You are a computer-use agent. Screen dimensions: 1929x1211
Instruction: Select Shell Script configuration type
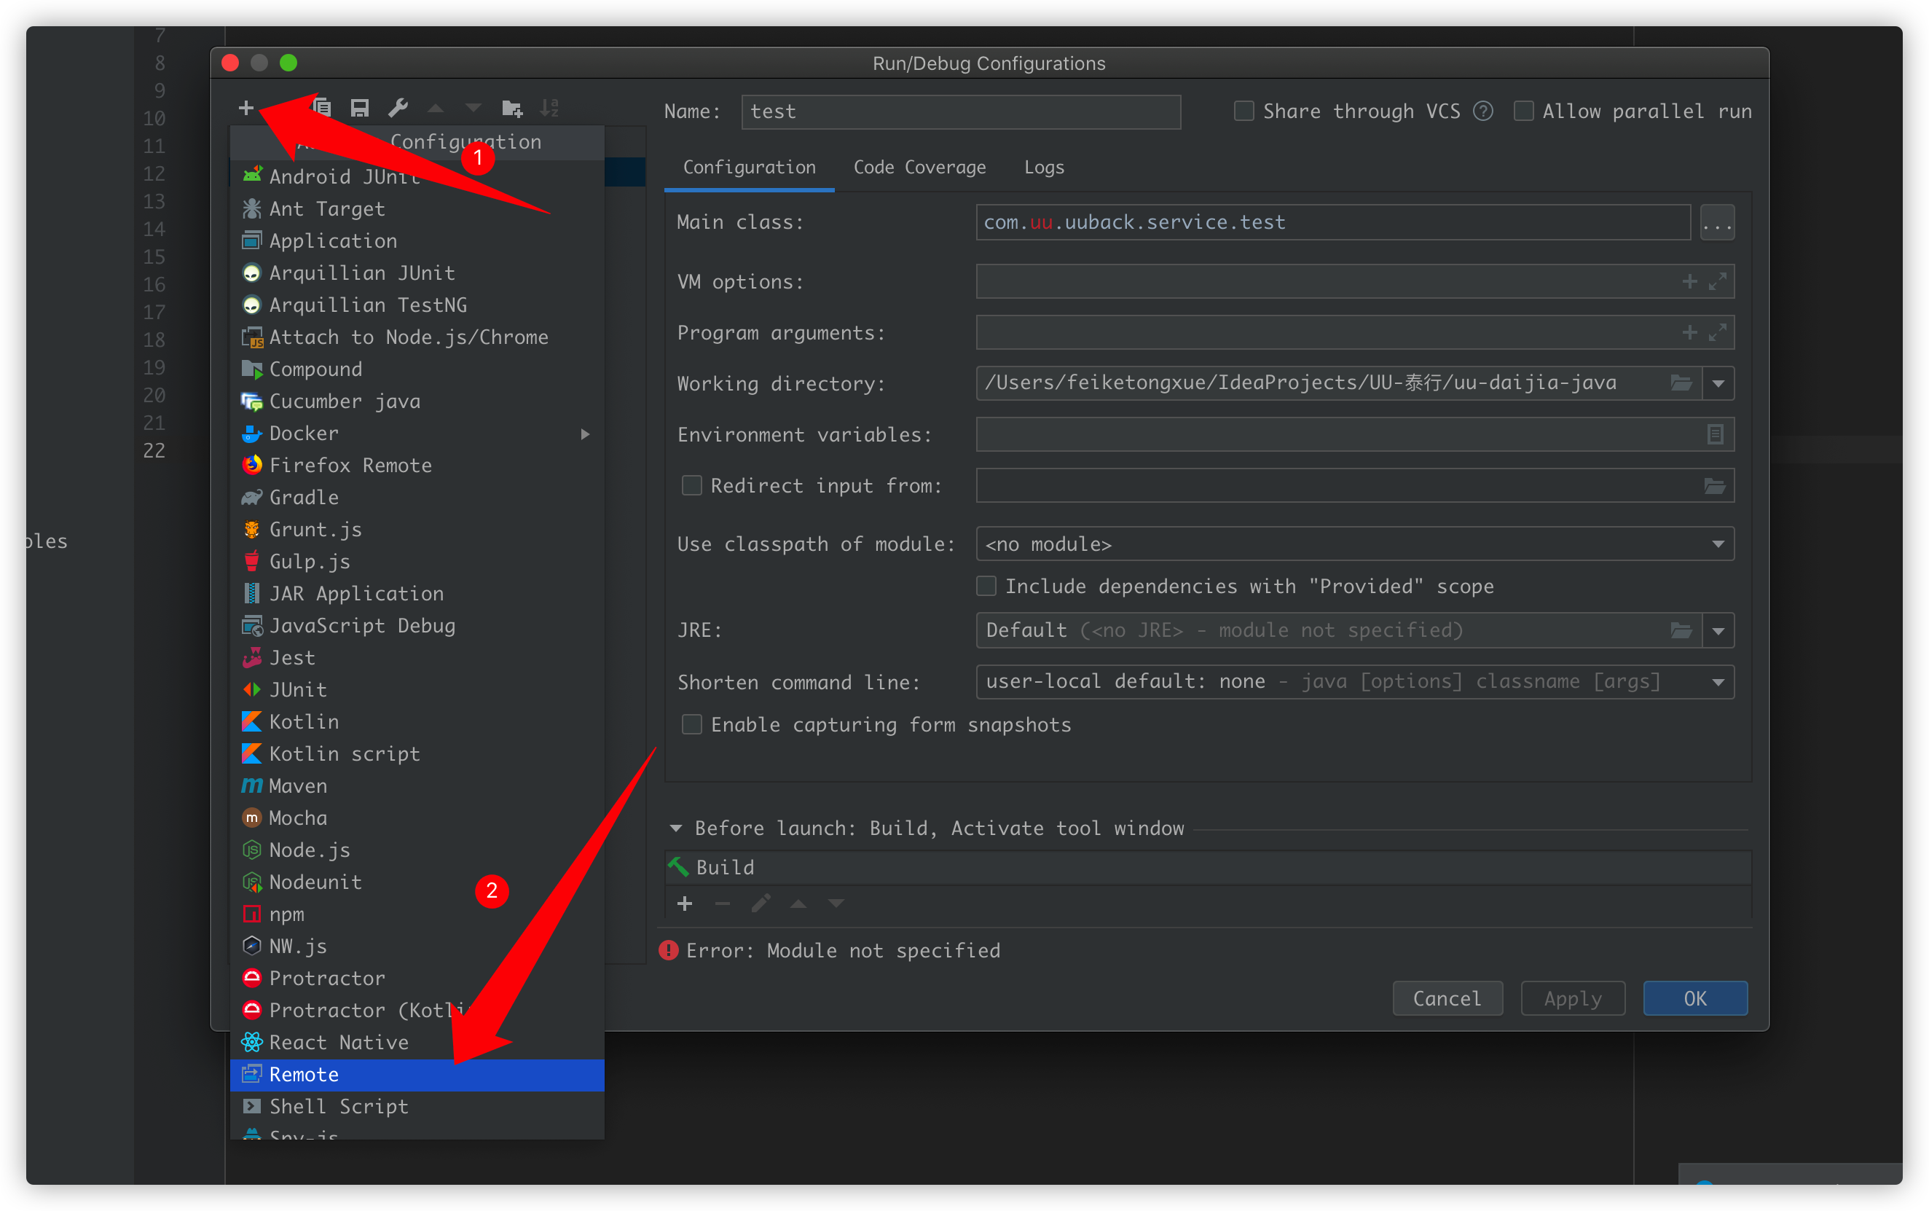coord(417,1107)
